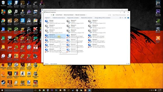Open the Organize dropdown menu
The height and width of the screenshot is (92, 163).
[x=47, y=18]
